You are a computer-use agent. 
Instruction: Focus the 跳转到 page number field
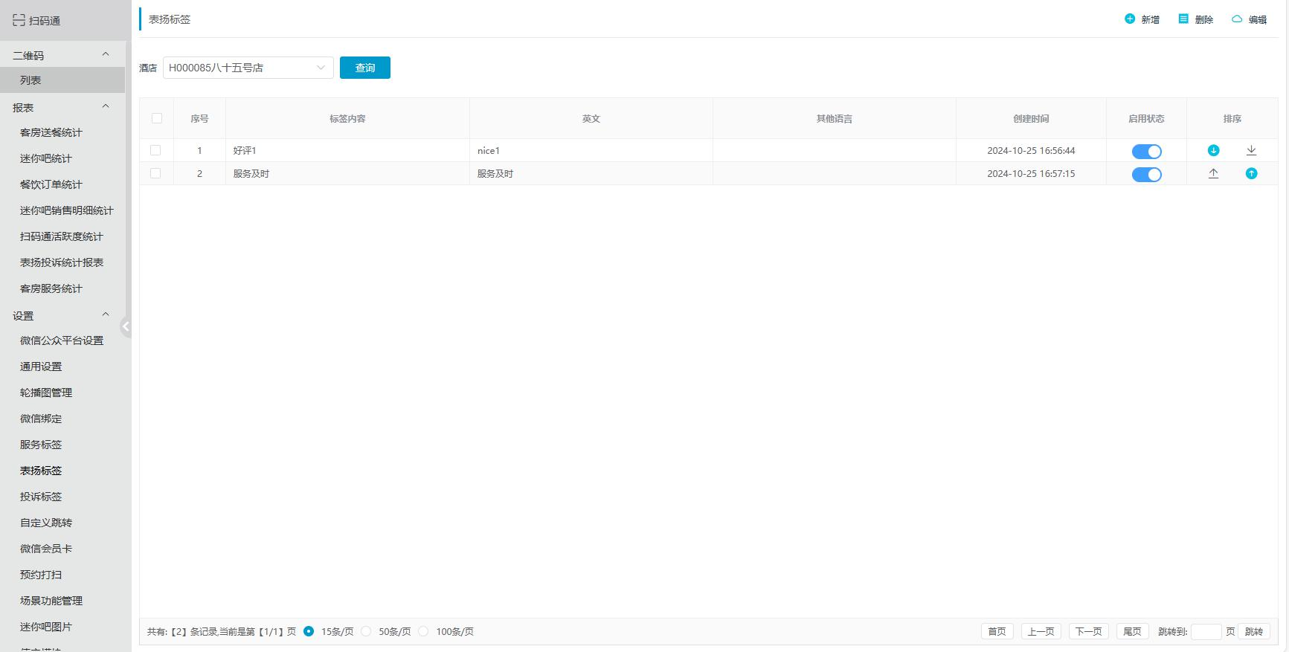tap(1205, 631)
